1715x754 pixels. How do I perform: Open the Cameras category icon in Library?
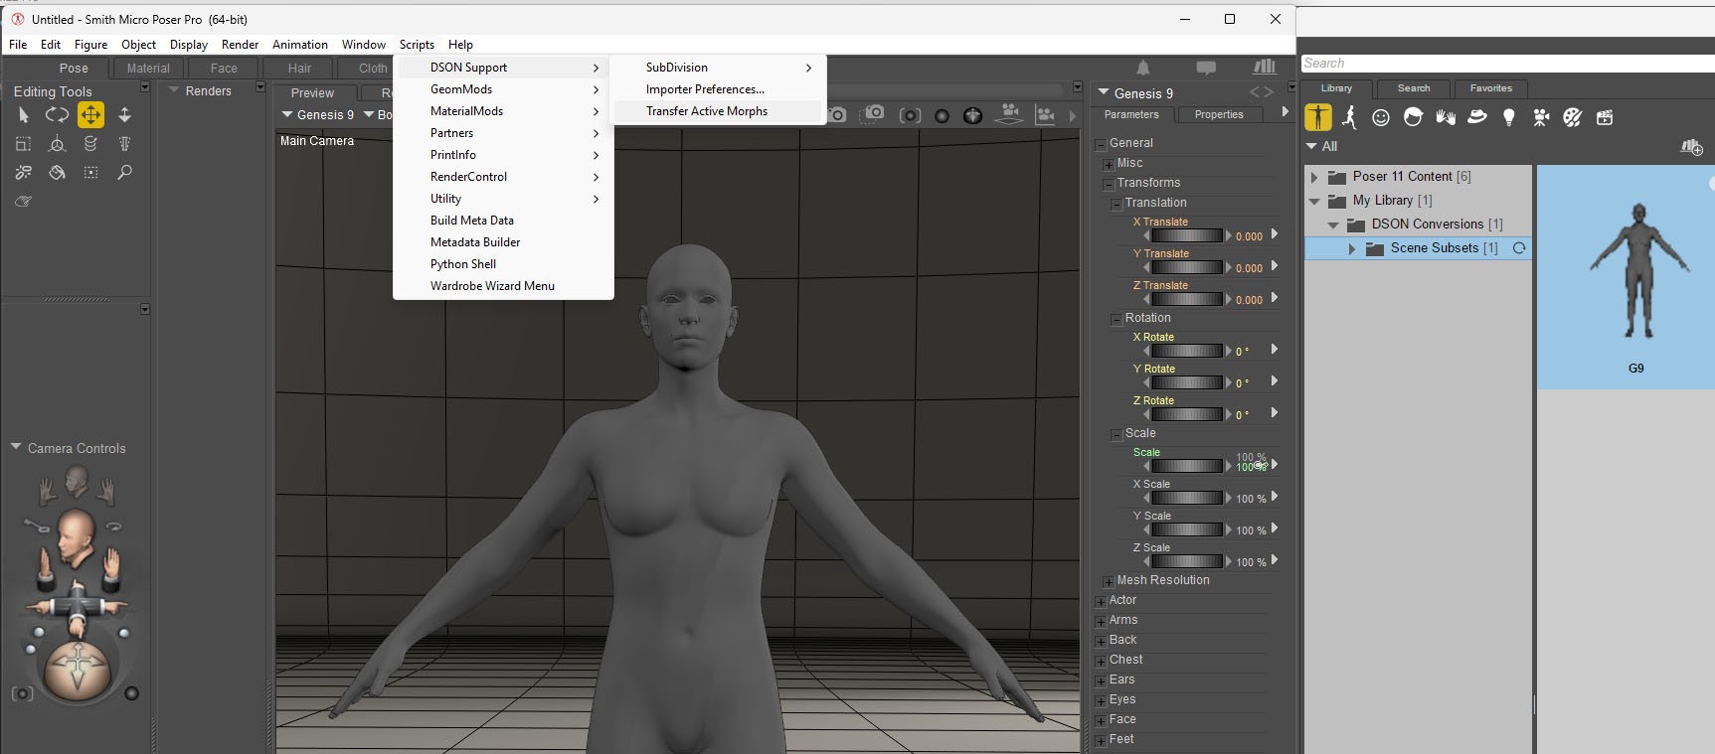[x=1541, y=117]
